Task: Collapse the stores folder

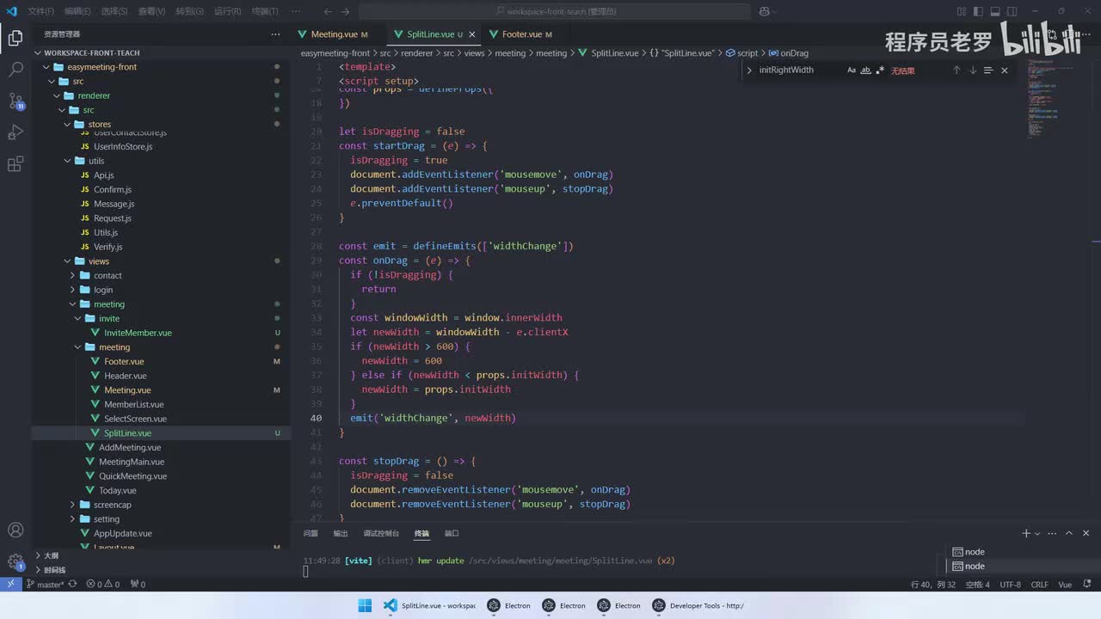Action: 99,125
